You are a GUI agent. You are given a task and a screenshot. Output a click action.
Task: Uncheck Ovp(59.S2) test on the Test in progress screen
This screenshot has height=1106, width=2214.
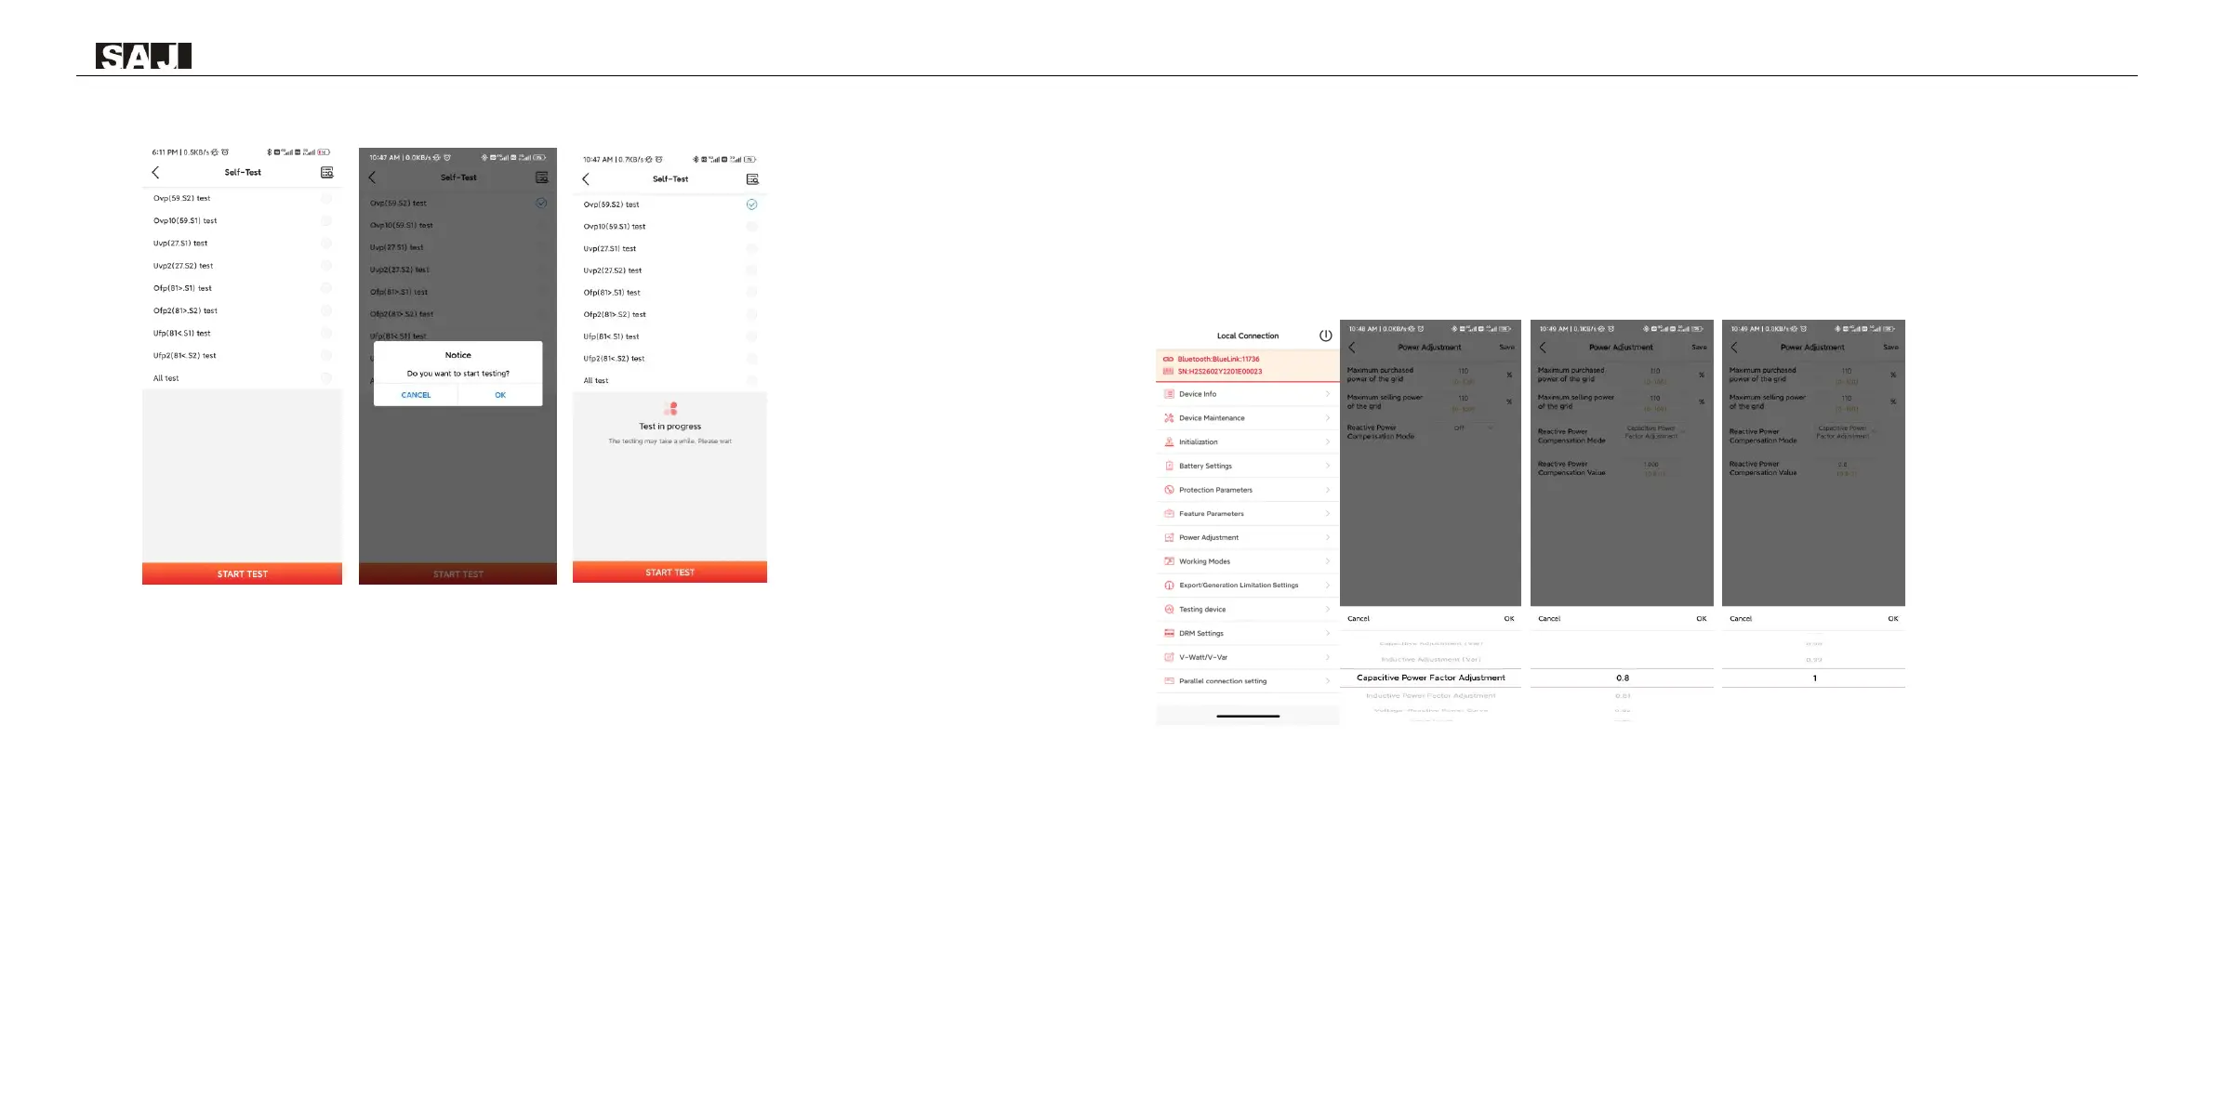tap(752, 204)
